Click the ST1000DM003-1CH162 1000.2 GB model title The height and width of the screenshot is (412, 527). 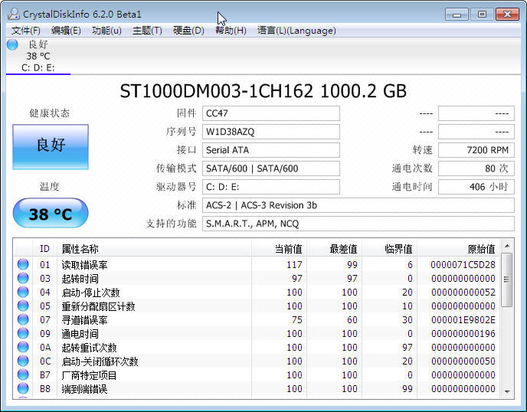click(263, 91)
